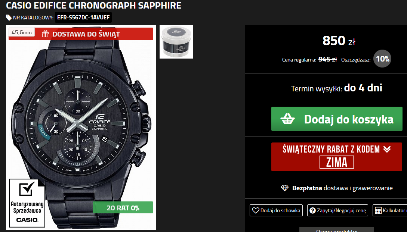The height and width of the screenshot is (232, 407).
Task: Click the heart icon for Dodaj do schowka
Action: point(256,210)
